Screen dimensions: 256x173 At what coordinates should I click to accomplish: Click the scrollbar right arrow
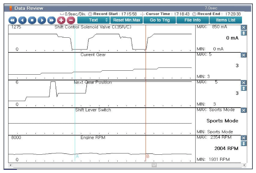(244, 165)
